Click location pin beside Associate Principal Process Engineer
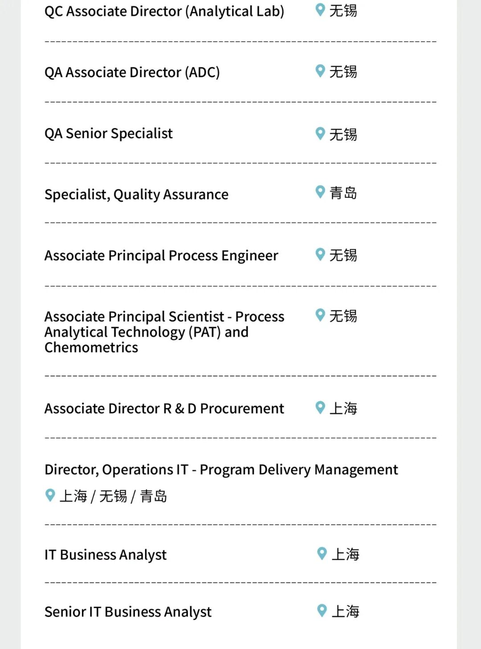 tap(320, 255)
